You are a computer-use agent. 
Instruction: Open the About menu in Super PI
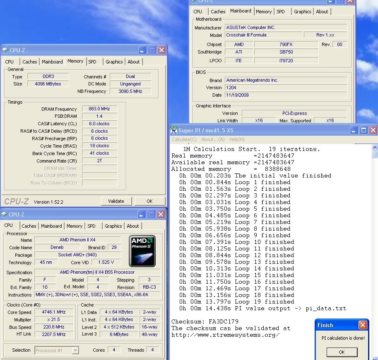tap(213, 139)
